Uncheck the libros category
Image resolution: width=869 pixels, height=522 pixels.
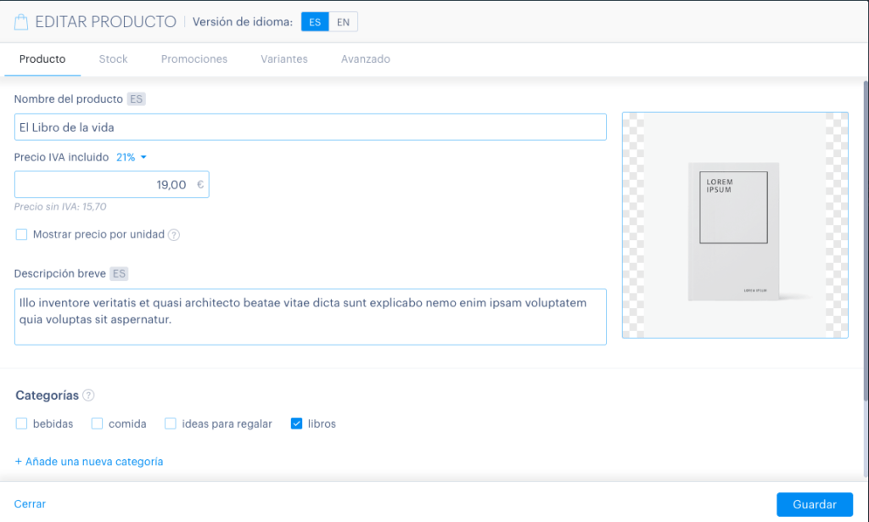point(296,424)
